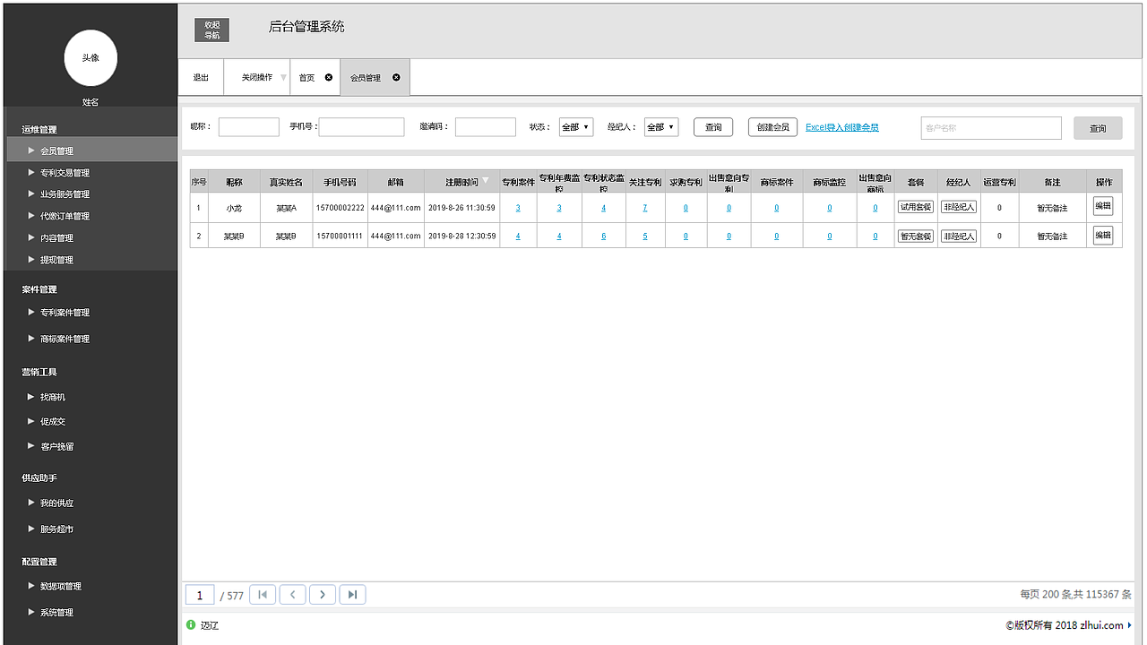Close the 首页 tab with its X icon
The image size is (1147, 645).
329,77
